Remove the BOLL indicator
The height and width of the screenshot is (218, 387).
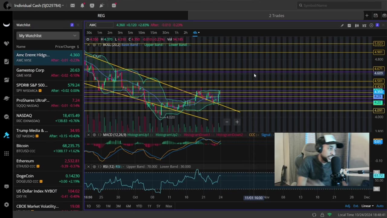88,45
